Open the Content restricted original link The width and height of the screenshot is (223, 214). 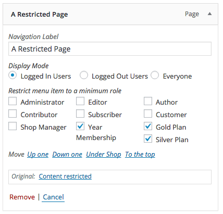tap(65, 177)
